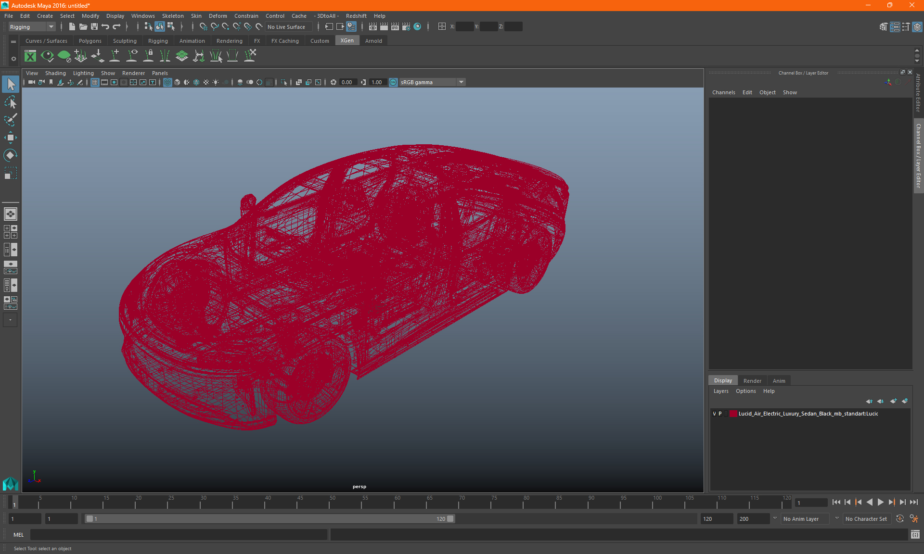Click the snap to grids icon
The image size is (924, 554).
203,27
